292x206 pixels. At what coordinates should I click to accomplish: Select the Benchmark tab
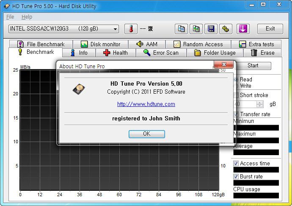coord(36,52)
